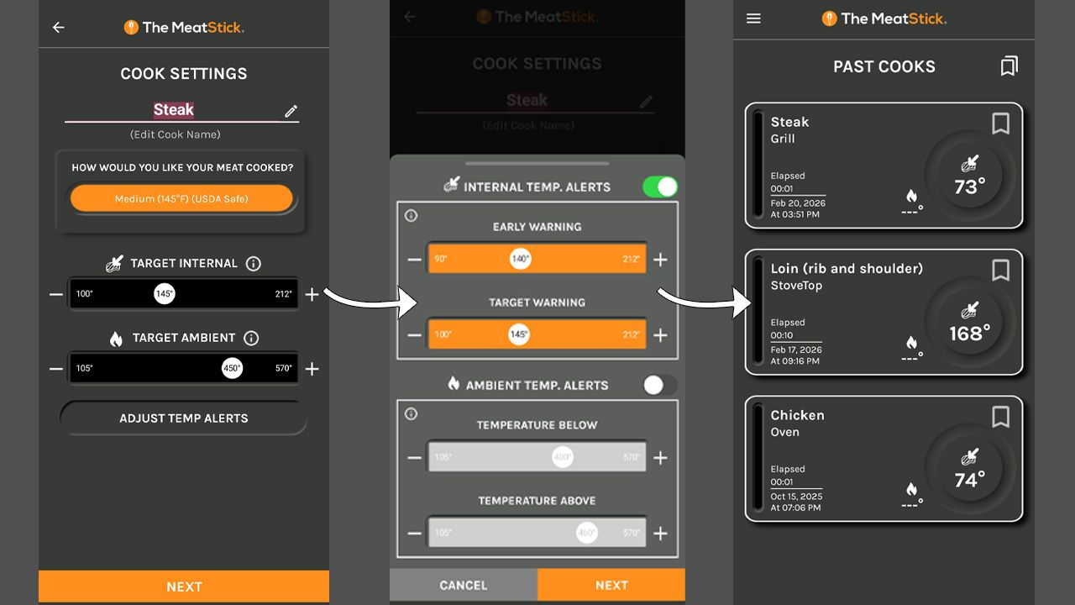Open the hamburger menu on Past Cooks
Viewport: 1075px width, 605px height.
pos(753,18)
